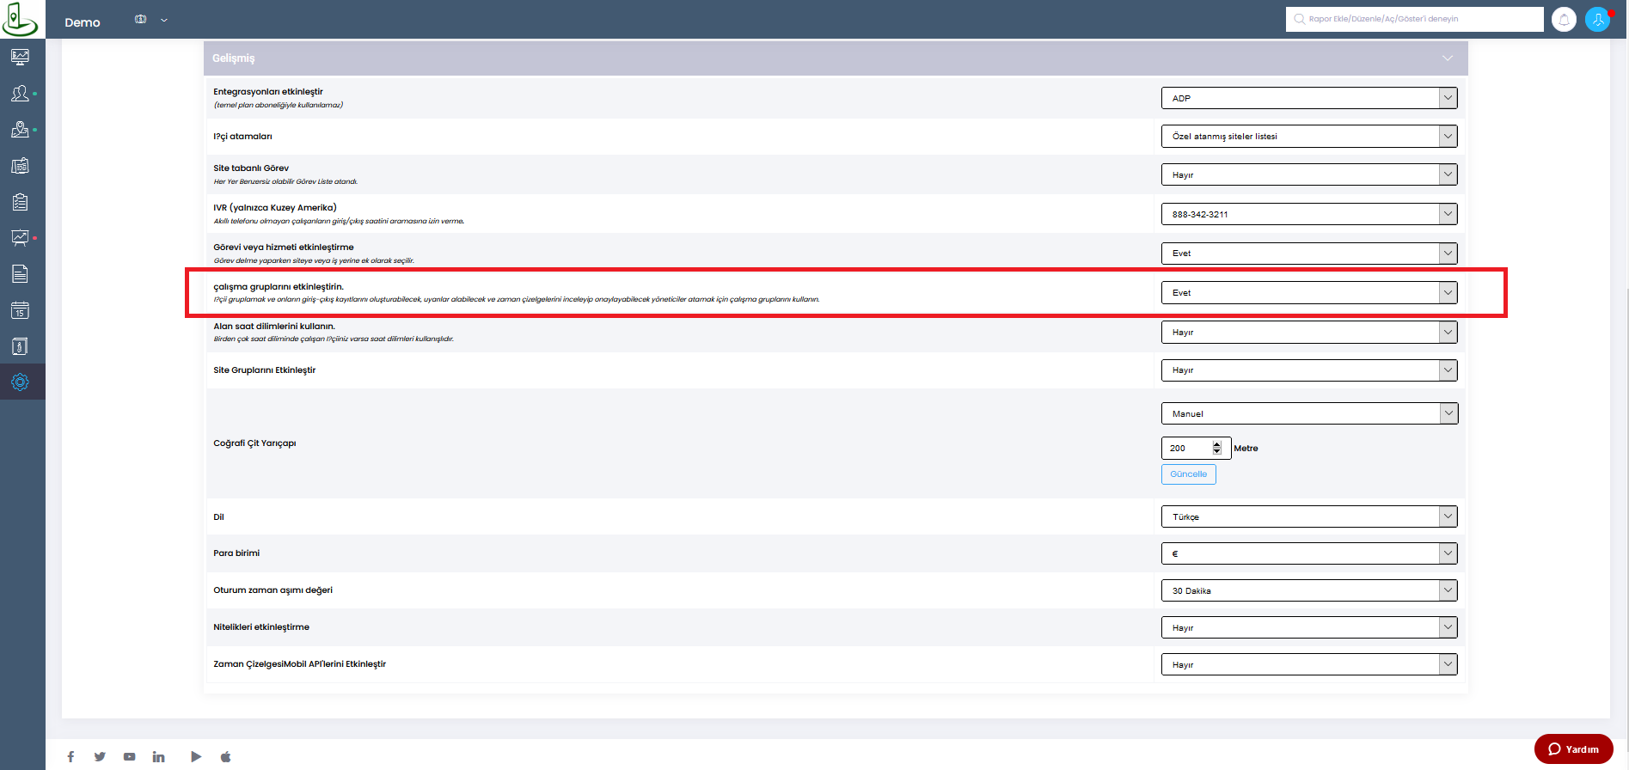Viewport: 1629px width, 770px height.
Task: Open the Apple app store icon
Action: coord(226,756)
